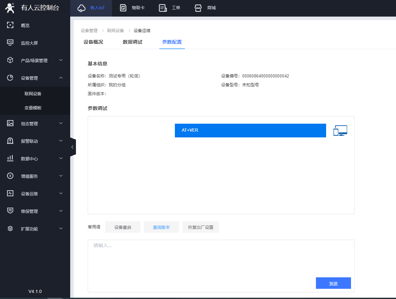This screenshot has width=396, height=299.
Task: Click the device name 测试专用（轮询）
Action: pyautogui.click(x=125, y=76)
